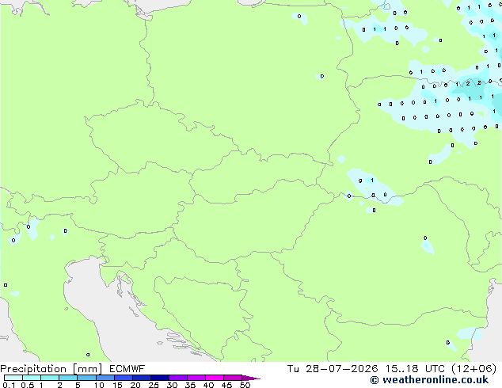This screenshot has height=388, width=502.
Task: Click the '25' legend scale label
Action: pos(154,385)
